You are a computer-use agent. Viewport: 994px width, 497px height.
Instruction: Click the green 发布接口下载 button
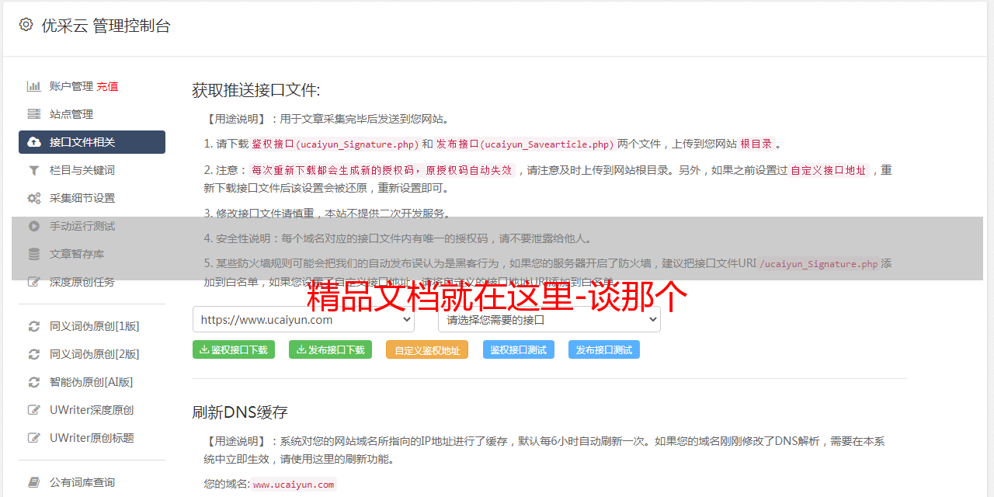[331, 349]
